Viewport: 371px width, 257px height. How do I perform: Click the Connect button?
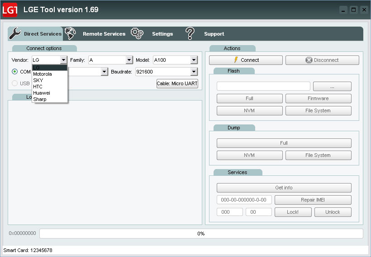click(246, 60)
